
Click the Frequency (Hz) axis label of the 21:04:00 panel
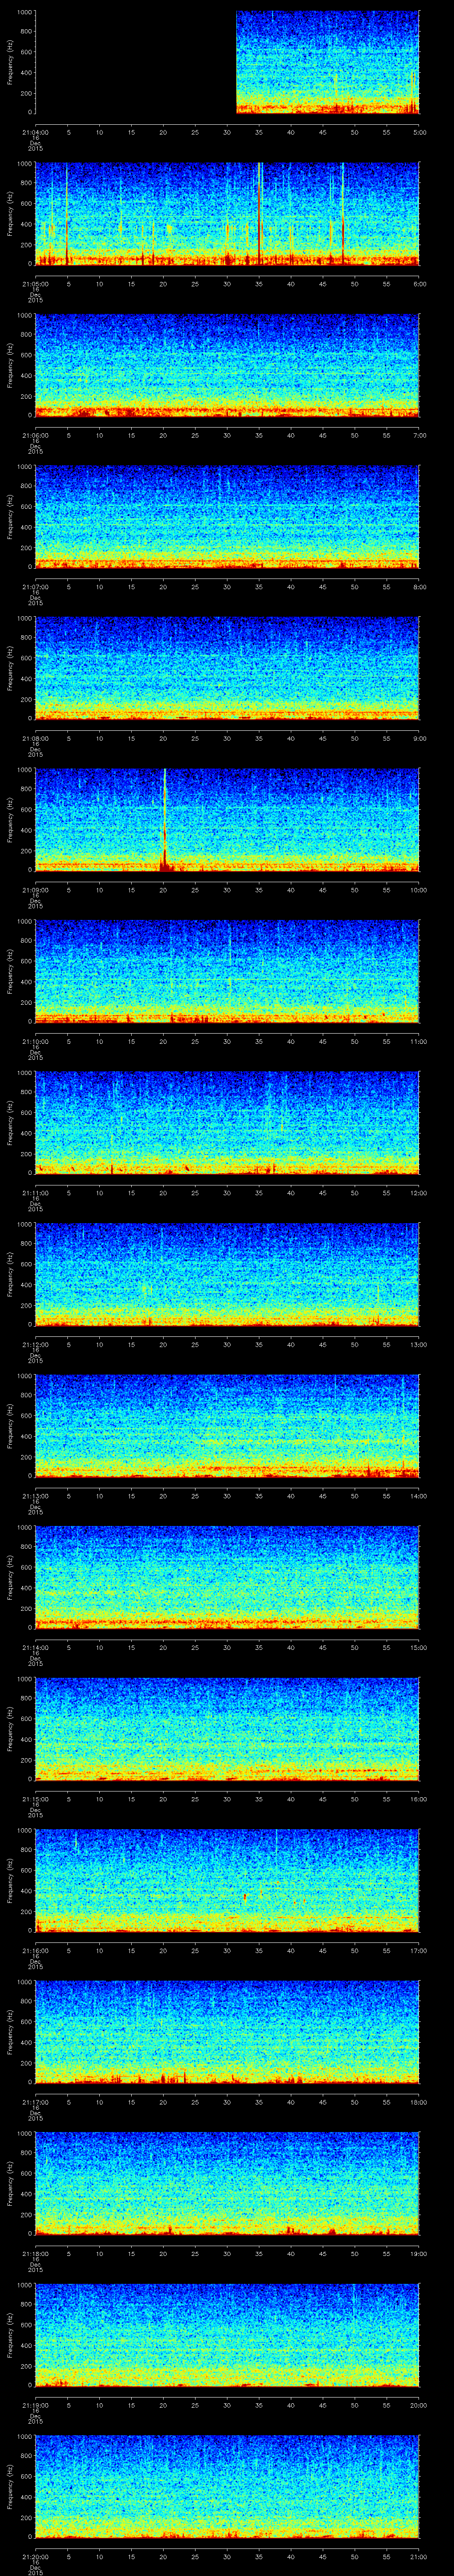pyautogui.click(x=11, y=62)
